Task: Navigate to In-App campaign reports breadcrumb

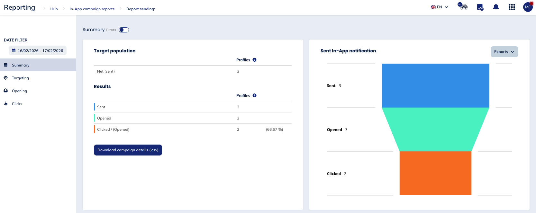Action: point(92,9)
